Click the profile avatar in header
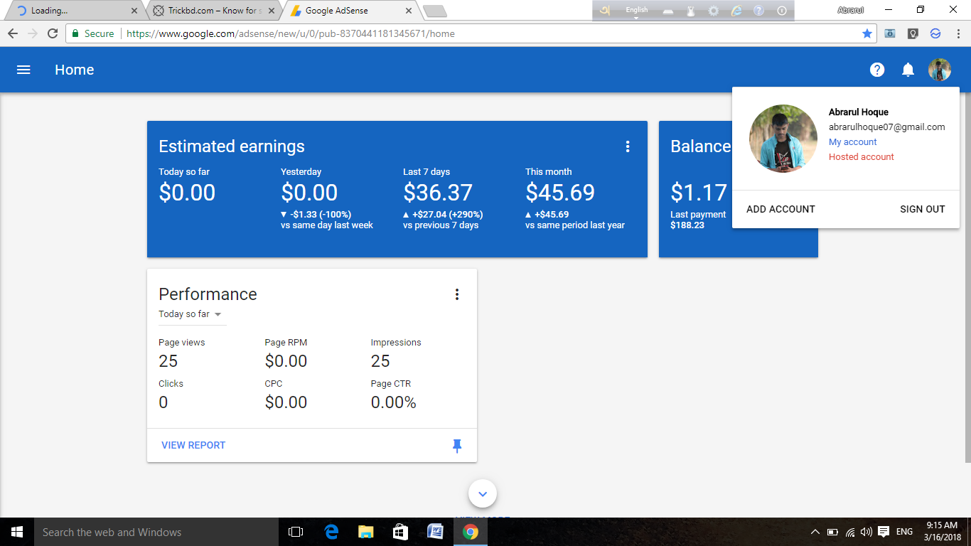The width and height of the screenshot is (971, 546). click(939, 70)
